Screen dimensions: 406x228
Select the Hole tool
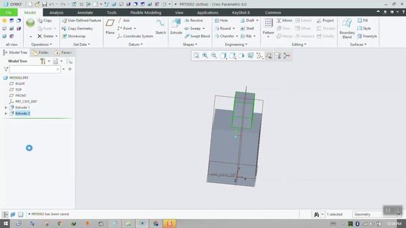click(x=221, y=20)
